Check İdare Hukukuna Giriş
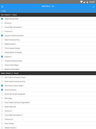This screenshot has height=129, width=96. pyautogui.click(x=2, y=40)
